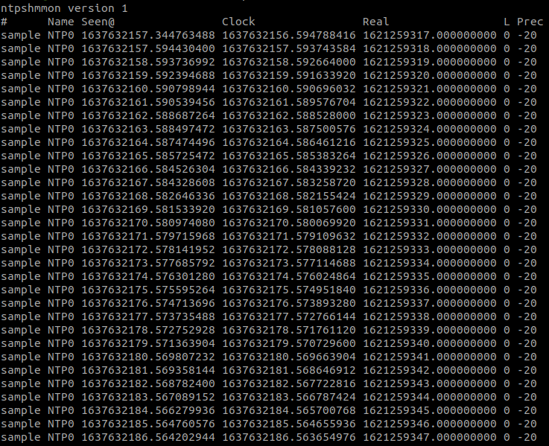Image resolution: width=549 pixels, height=446 pixels.
Task: Select Real value 1621259343.000000000
Action: [x=430, y=383]
